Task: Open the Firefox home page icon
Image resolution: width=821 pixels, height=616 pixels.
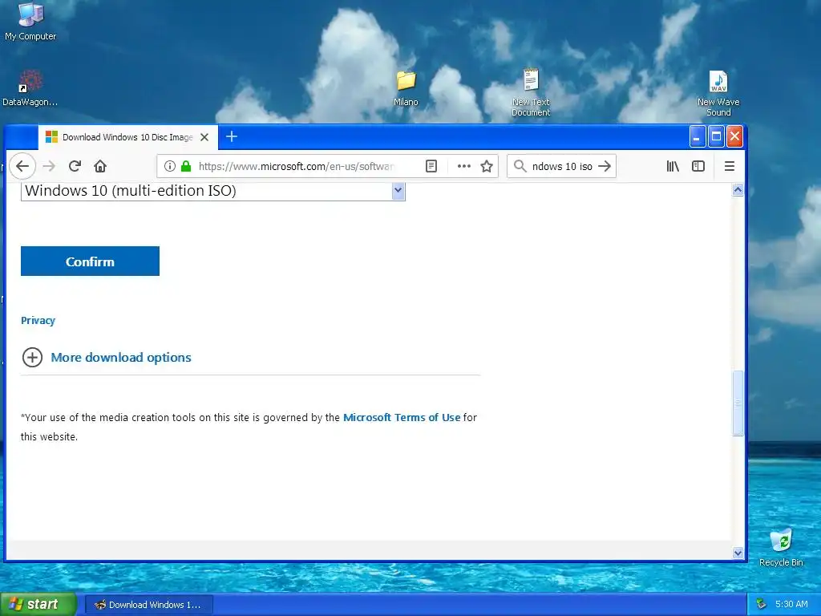Action: pyautogui.click(x=100, y=166)
